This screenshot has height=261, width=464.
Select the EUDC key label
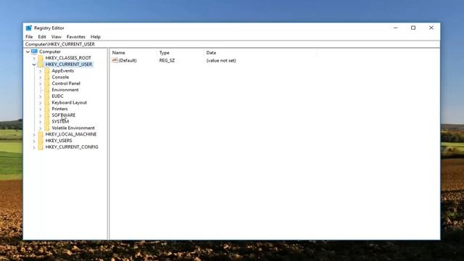[57, 96]
